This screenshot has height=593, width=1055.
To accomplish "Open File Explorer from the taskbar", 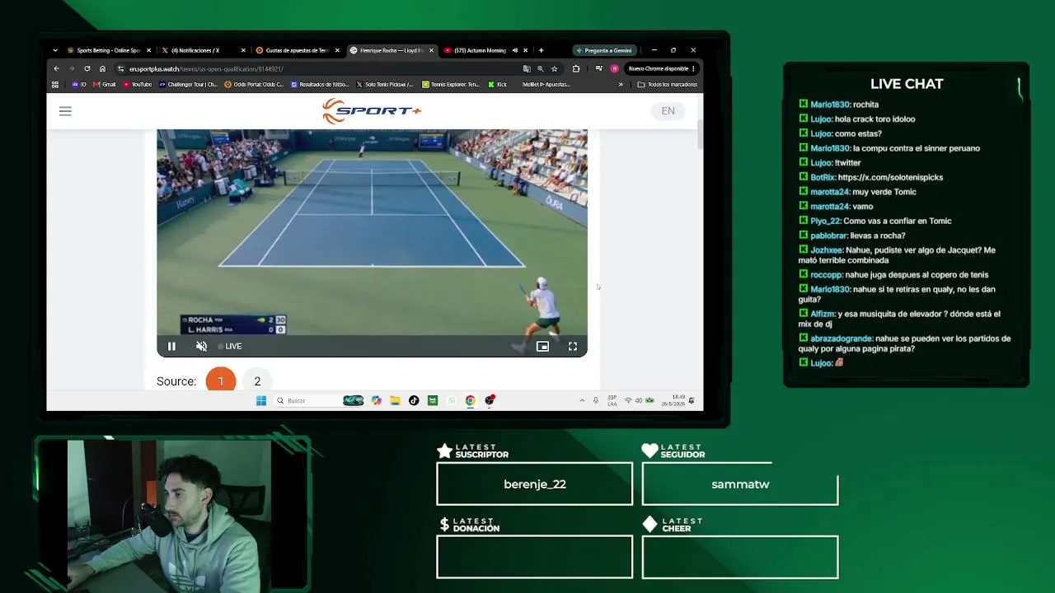I will tap(396, 400).
